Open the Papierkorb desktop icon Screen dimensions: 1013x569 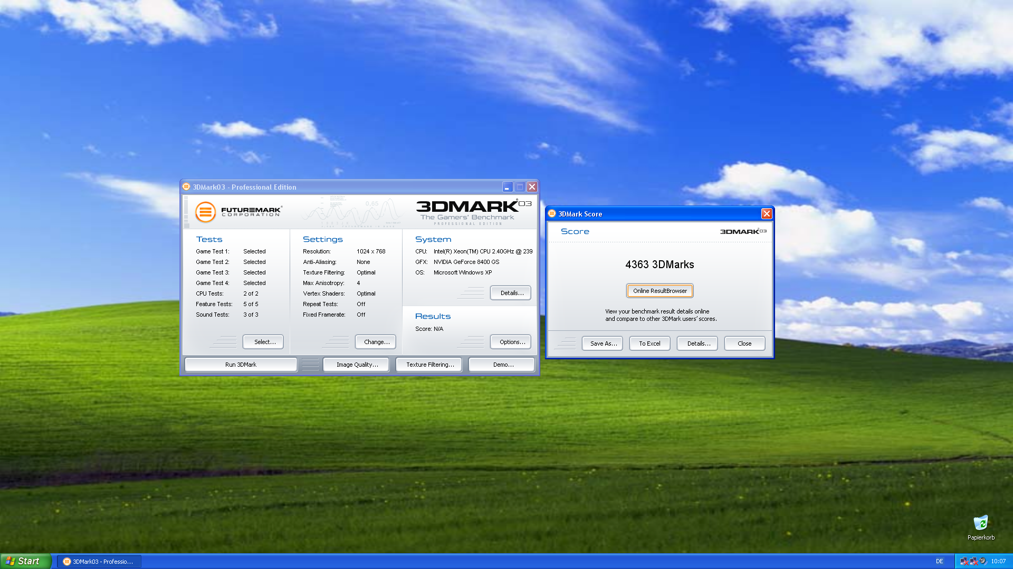tap(981, 524)
